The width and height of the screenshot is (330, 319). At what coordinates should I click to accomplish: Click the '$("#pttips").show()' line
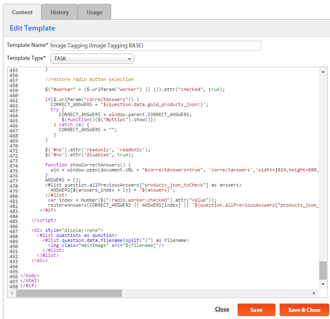[x=109, y=119]
